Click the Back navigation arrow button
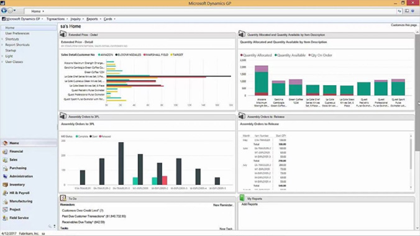Image resolution: width=420 pixels, height=236 pixels. (x=4, y=11)
